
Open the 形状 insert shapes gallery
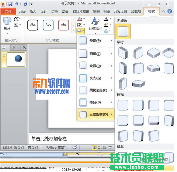tap(7, 25)
